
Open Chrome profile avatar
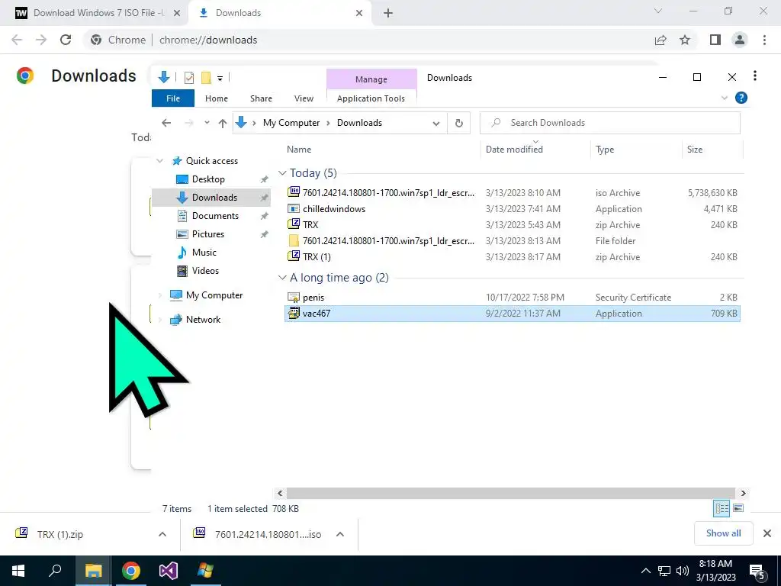[740, 40]
